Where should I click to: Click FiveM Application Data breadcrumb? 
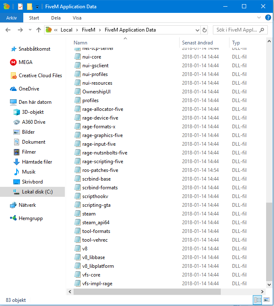(x=130, y=30)
